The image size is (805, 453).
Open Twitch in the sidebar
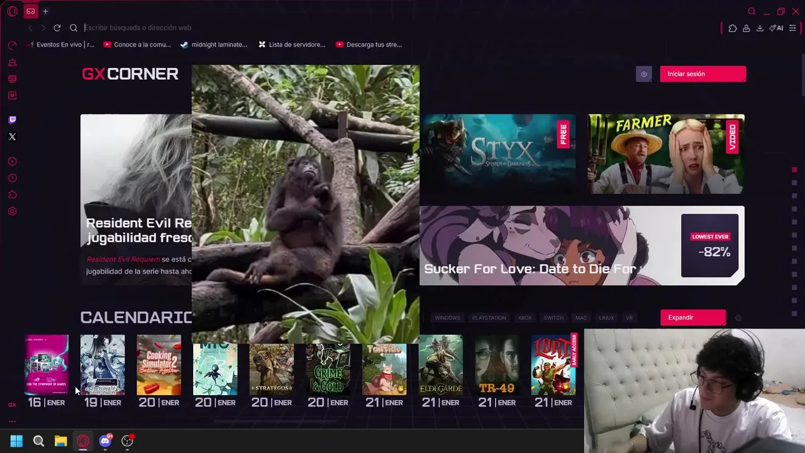tap(12, 120)
